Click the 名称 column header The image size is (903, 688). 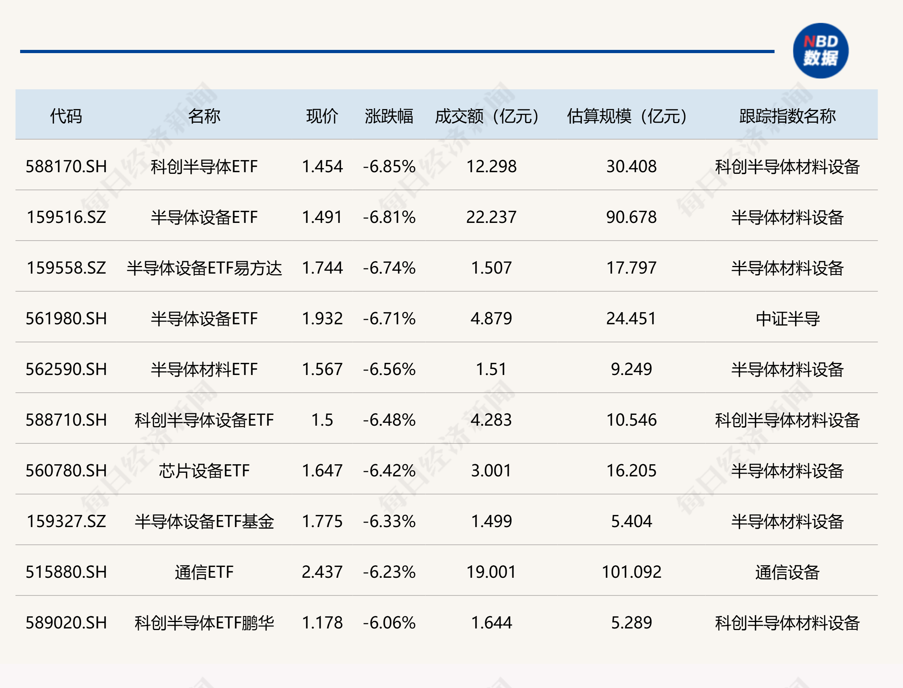[204, 116]
